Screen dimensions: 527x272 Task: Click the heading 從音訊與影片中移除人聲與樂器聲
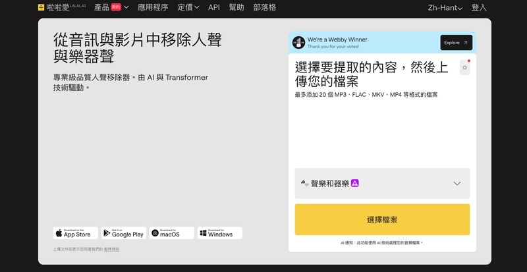coord(138,48)
